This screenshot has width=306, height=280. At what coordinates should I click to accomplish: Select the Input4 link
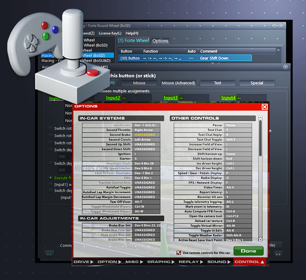pos(228,98)
